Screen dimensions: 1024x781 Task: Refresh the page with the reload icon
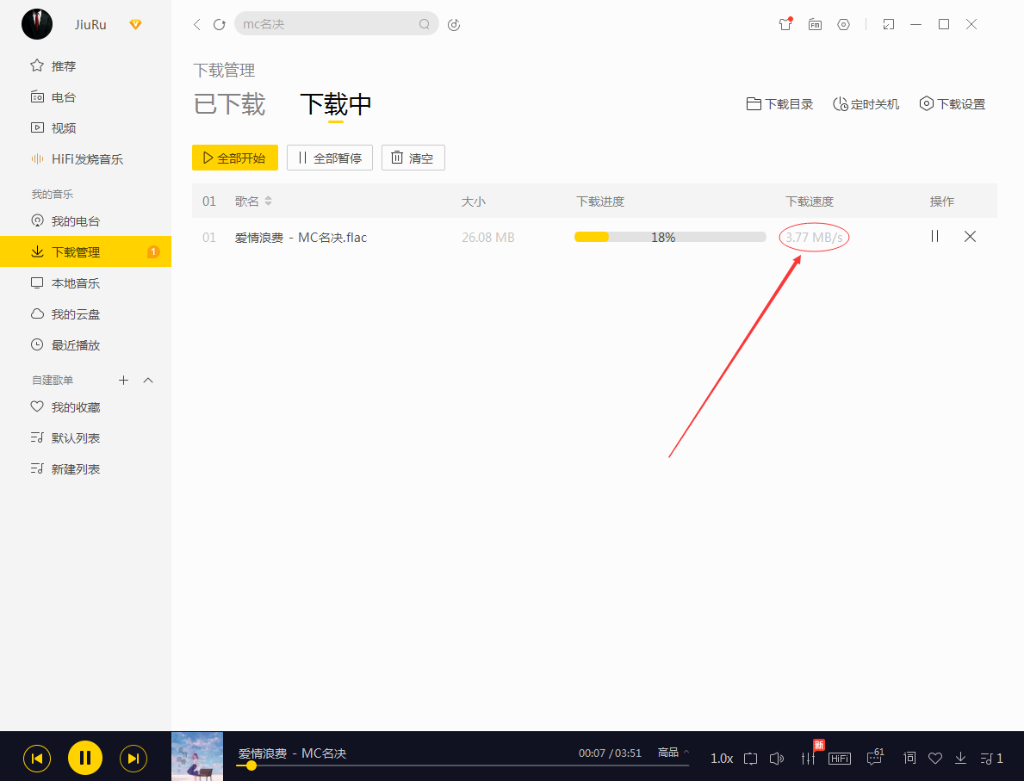point(220,25)
